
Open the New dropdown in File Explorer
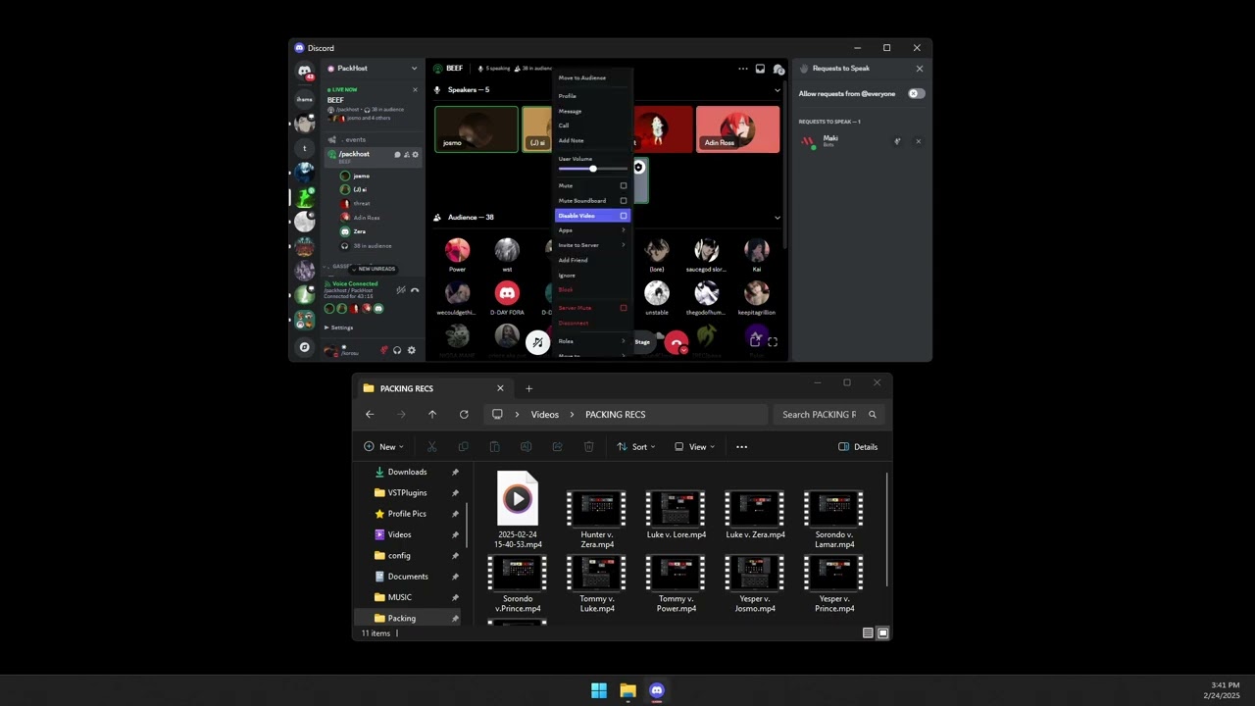coord(383,447)
